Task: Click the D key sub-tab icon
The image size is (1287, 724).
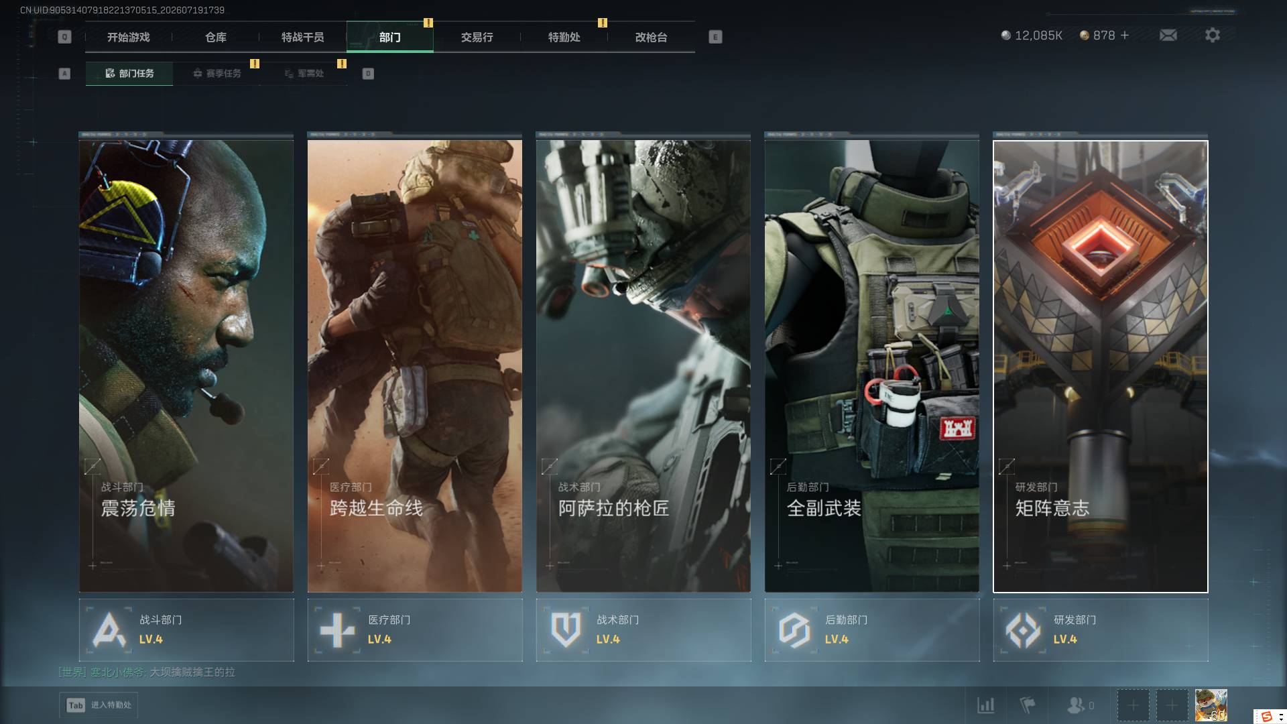Action: (x=368, y=74)
